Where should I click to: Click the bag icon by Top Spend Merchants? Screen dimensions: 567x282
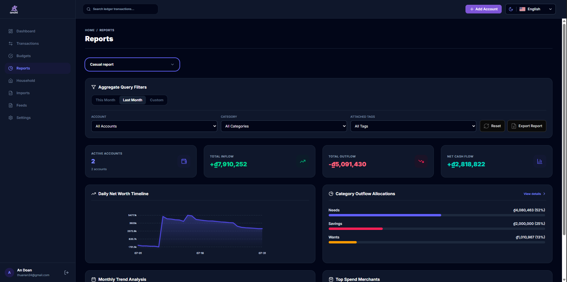click(331, 279)
